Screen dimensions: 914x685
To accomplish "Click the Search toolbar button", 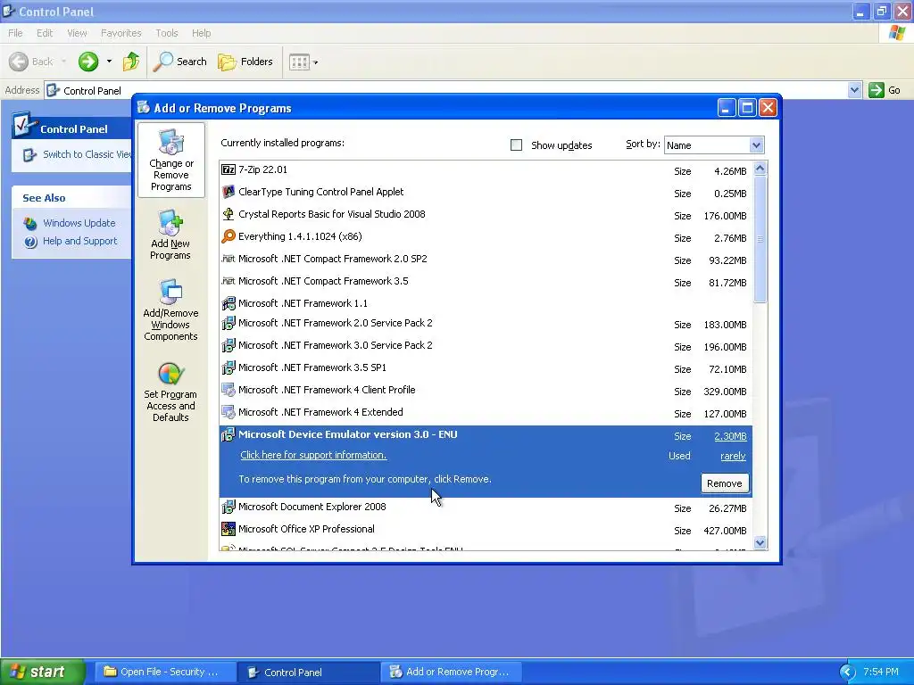I will [180, 62].
